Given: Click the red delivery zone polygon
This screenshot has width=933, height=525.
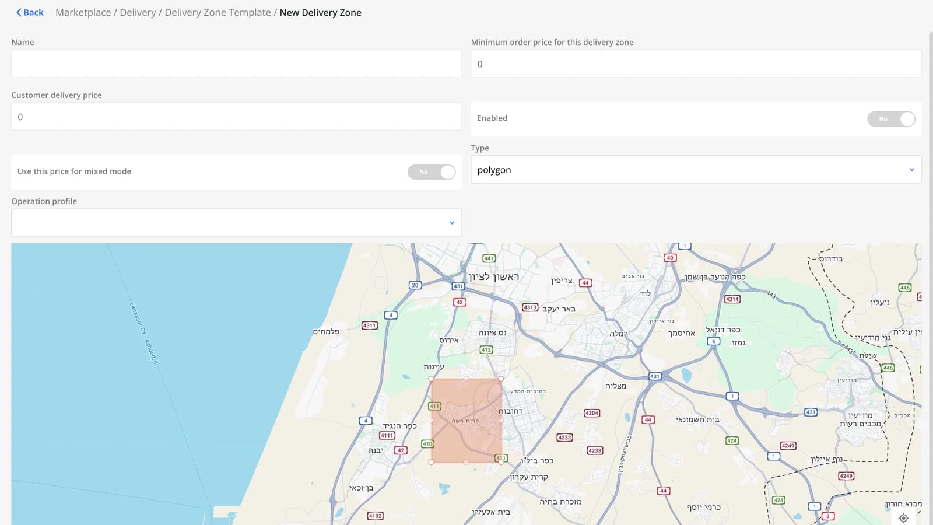Looking at the screenshot, I should [466, 421].
